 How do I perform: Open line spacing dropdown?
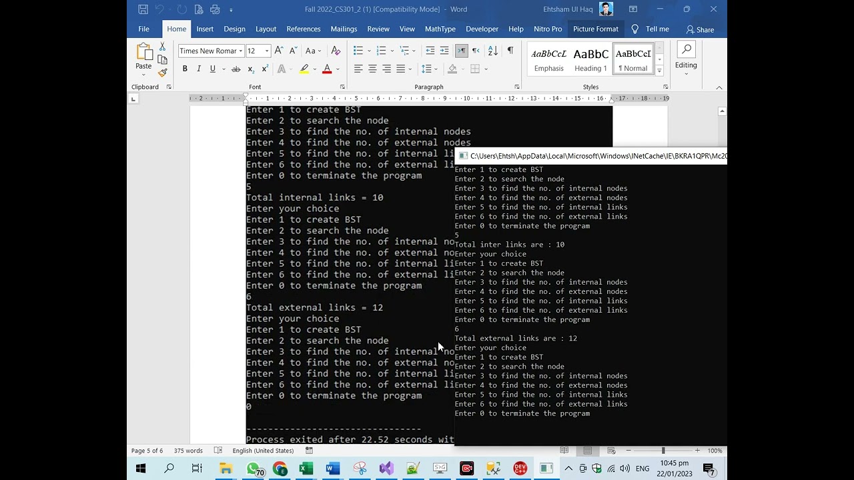point(437,69)
